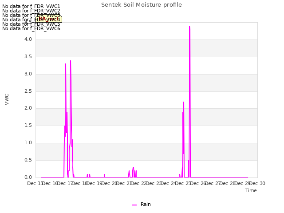Click the chart title Sentek Soil Moisture profile

click(x=142, y=5)
